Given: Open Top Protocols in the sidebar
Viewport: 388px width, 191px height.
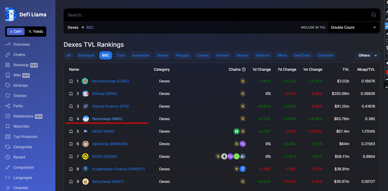Looking at the screenshot, I should [21, 137].
